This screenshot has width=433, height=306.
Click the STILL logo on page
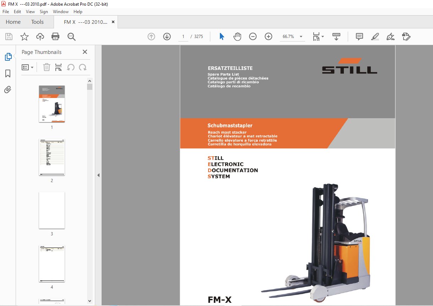(350, 66)
